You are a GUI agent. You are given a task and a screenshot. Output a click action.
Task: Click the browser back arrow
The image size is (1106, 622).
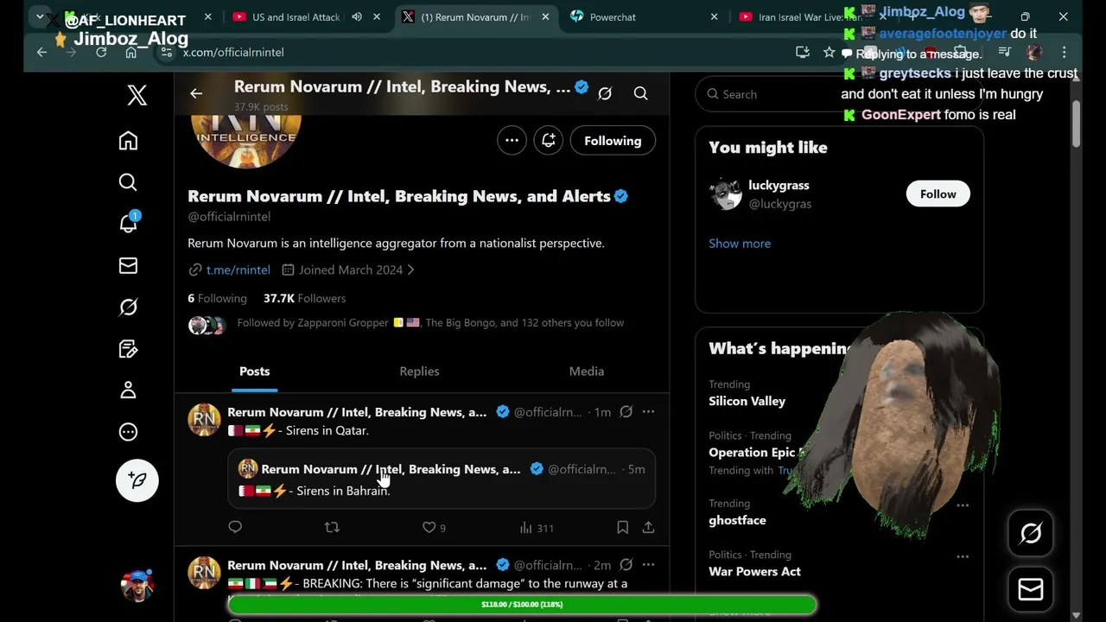[41, 52]
